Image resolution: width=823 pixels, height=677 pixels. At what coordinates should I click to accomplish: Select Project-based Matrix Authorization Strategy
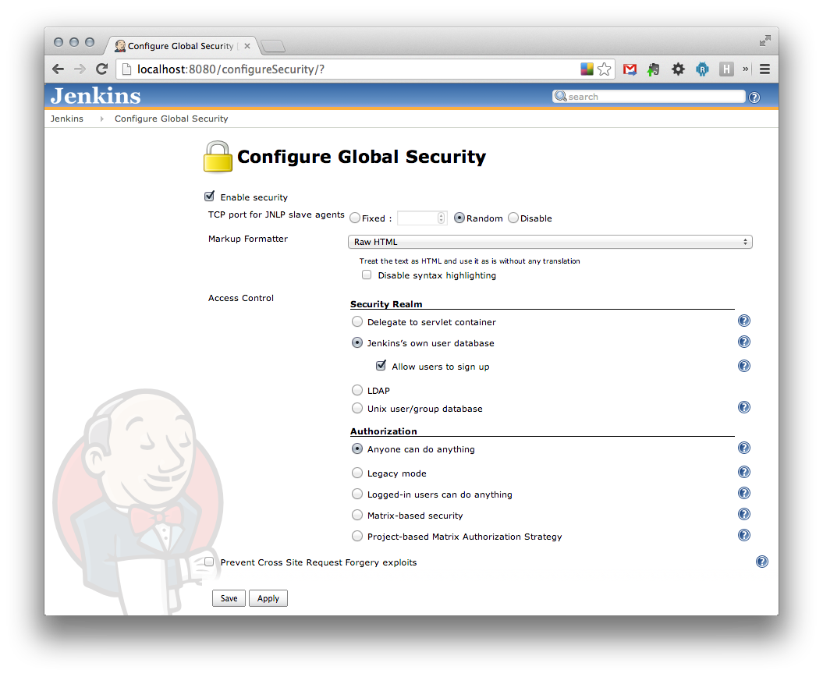[x=357, y=536]
